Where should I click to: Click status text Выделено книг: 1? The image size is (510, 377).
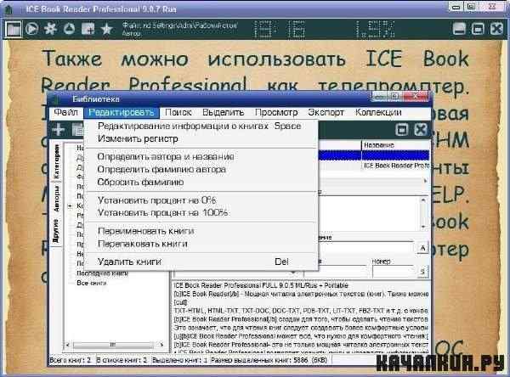[x=180, y=360]
